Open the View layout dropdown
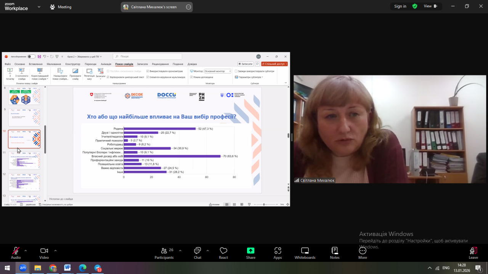Viewport: 488px width, 274px height. [431, 6]
